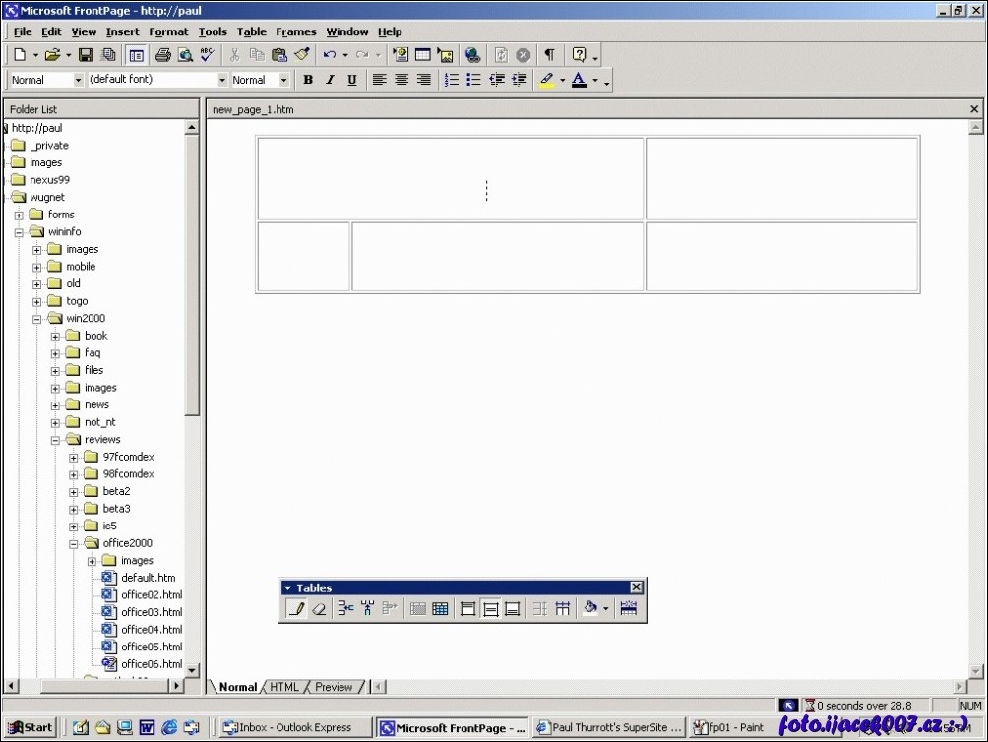Click the Insert Rows icon in Tables toolbar
988x742 pixels.
pos(344,609)
